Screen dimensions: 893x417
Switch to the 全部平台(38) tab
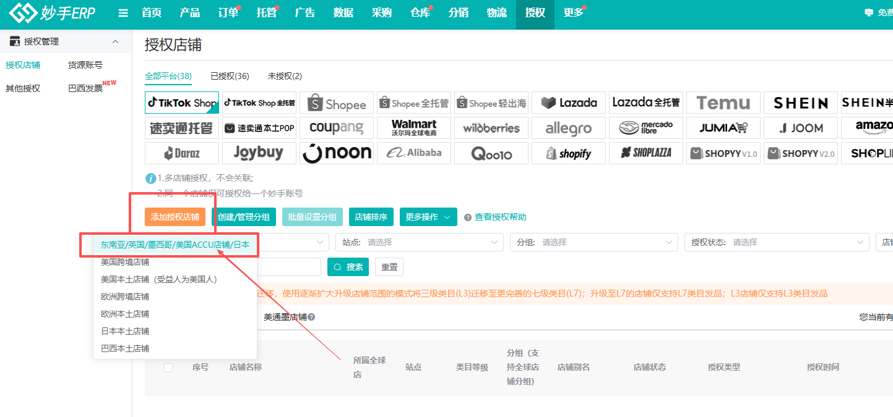click(168, 76)
